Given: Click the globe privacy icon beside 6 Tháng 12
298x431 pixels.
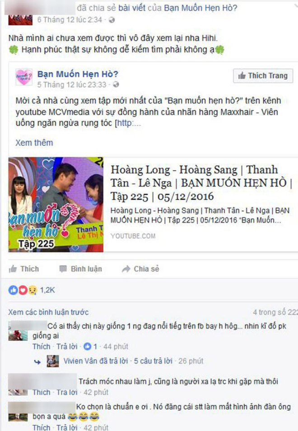Looking at the screenshot, I should point(112,20).
